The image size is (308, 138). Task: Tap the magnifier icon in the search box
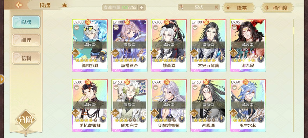click(181, 7)
